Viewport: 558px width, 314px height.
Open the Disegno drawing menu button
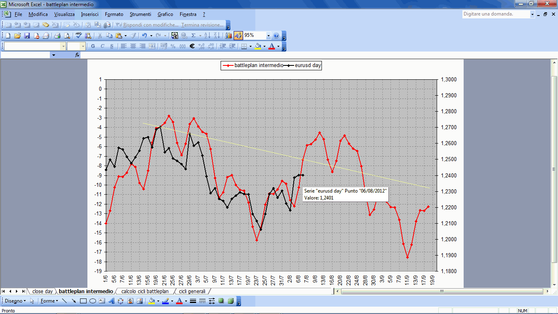[15, 301]
